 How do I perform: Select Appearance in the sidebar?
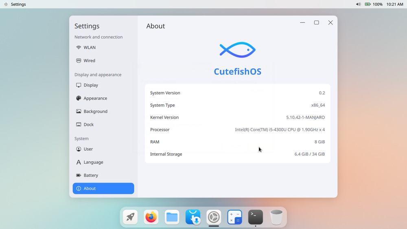tap(103, 98)
